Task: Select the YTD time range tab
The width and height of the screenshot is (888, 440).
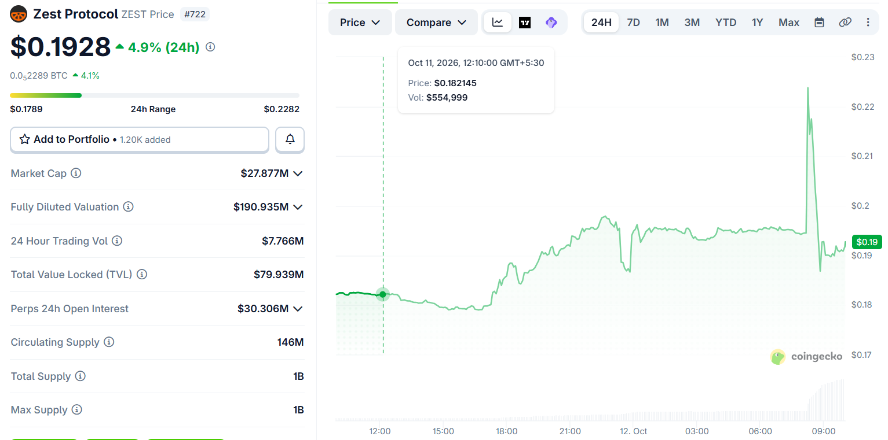Action: [x=726, y=23]
